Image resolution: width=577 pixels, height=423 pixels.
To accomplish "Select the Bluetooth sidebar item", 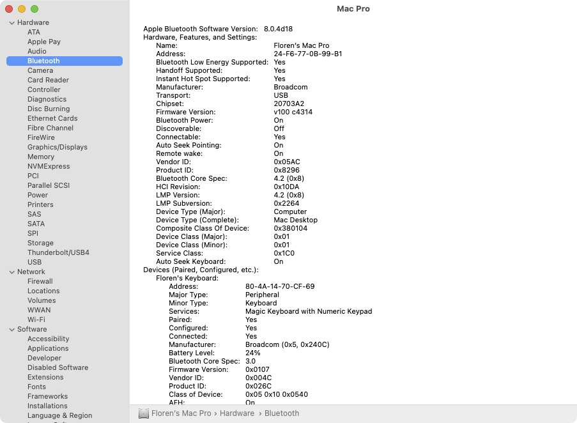I will 65,61.
